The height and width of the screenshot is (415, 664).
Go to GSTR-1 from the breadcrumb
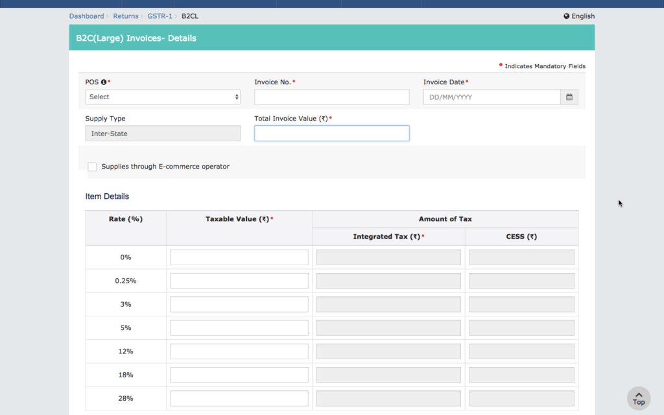click(x=159, y=16)
